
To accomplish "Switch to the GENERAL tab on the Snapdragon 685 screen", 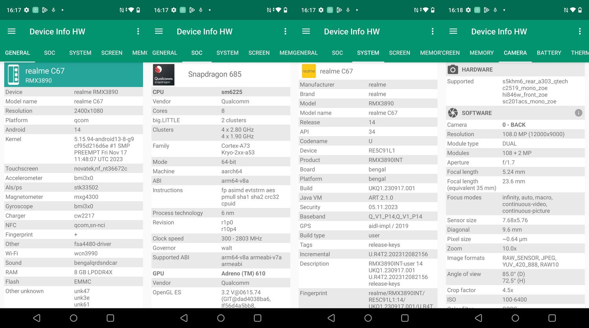I will (x=165, y=53).
